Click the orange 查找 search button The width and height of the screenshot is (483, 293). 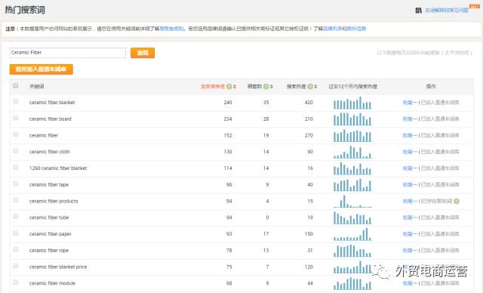tap(143, 53)
